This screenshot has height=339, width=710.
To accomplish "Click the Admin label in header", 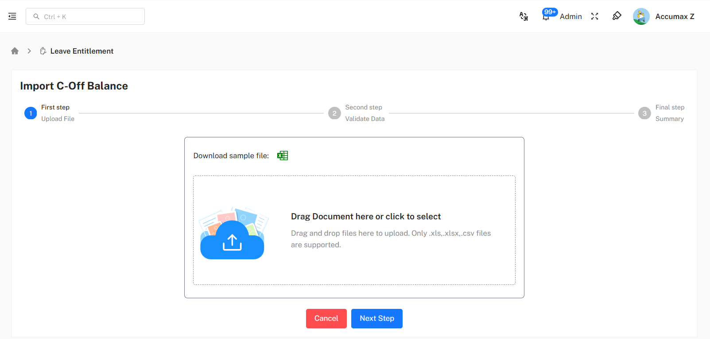I will pos(570,16).
